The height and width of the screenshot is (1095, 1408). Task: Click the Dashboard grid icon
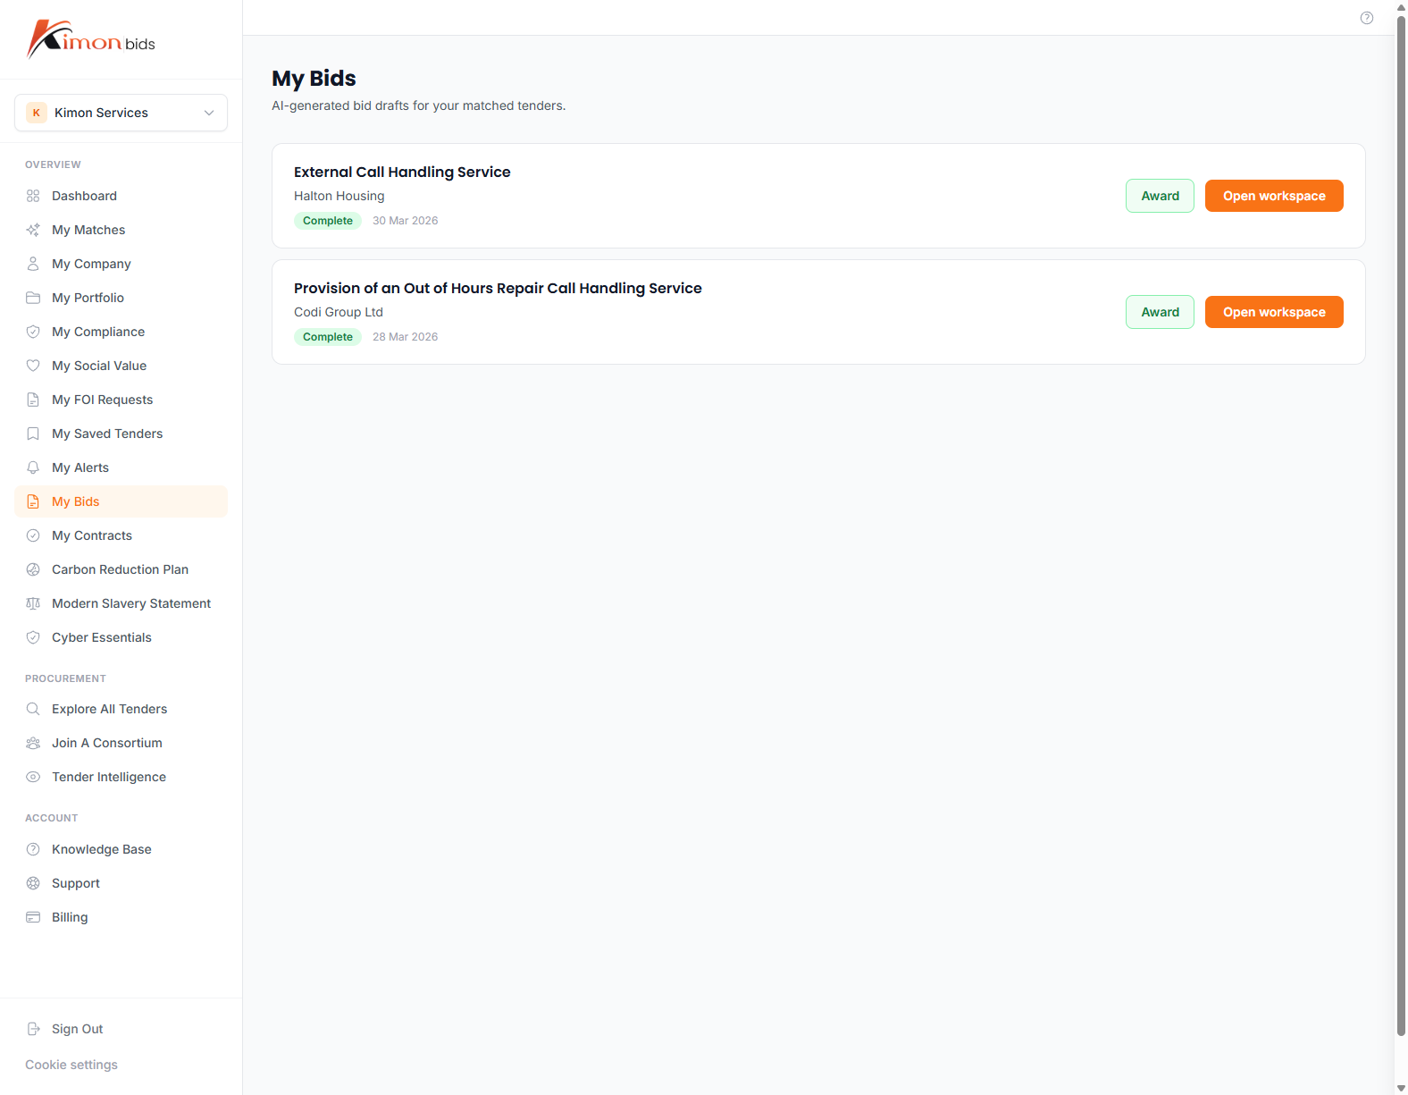click(x=33, y=196)
